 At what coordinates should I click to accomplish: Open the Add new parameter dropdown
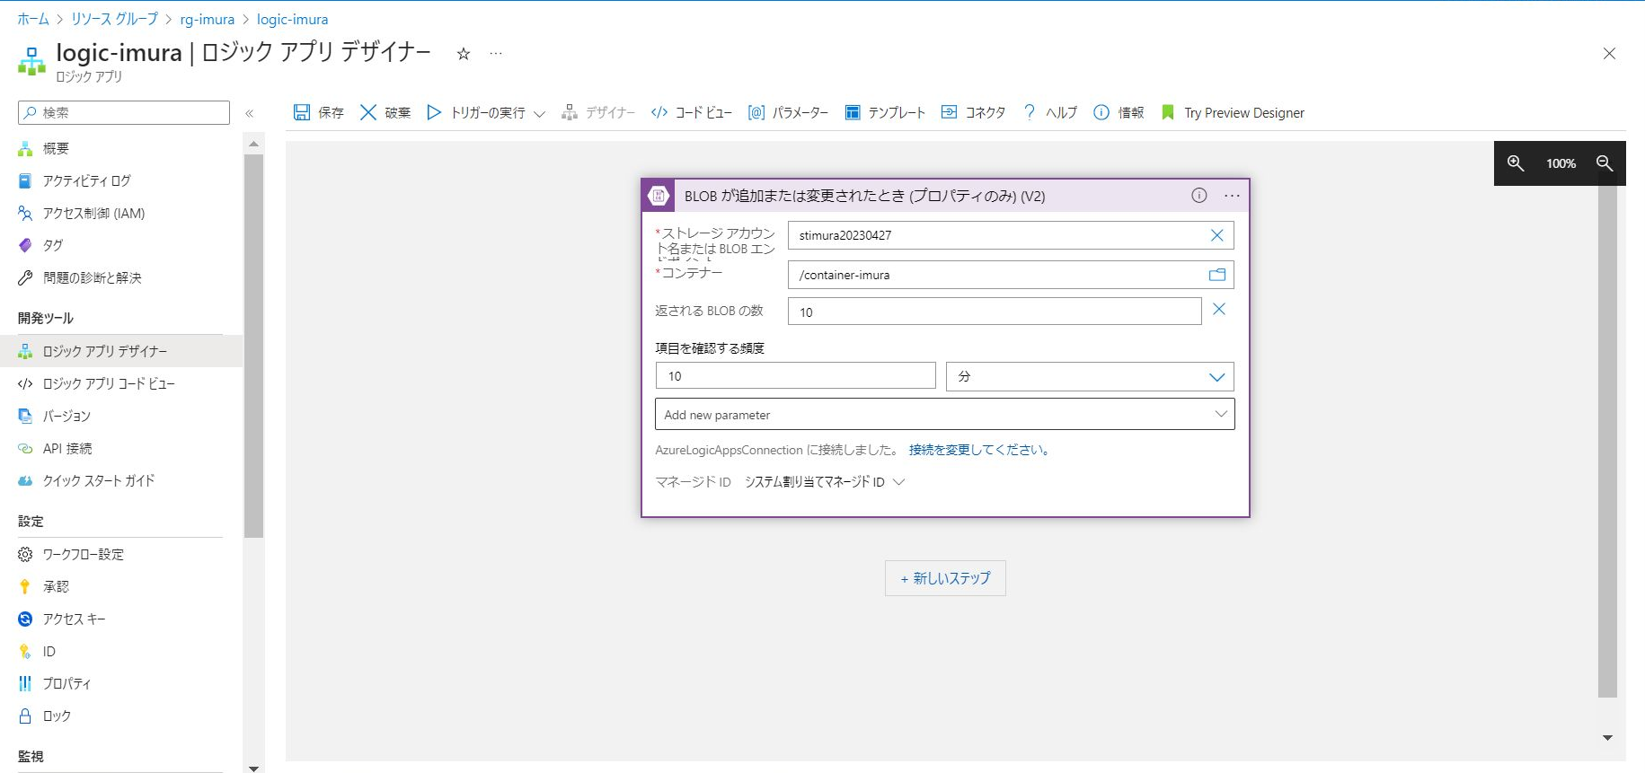coord(945,414)
